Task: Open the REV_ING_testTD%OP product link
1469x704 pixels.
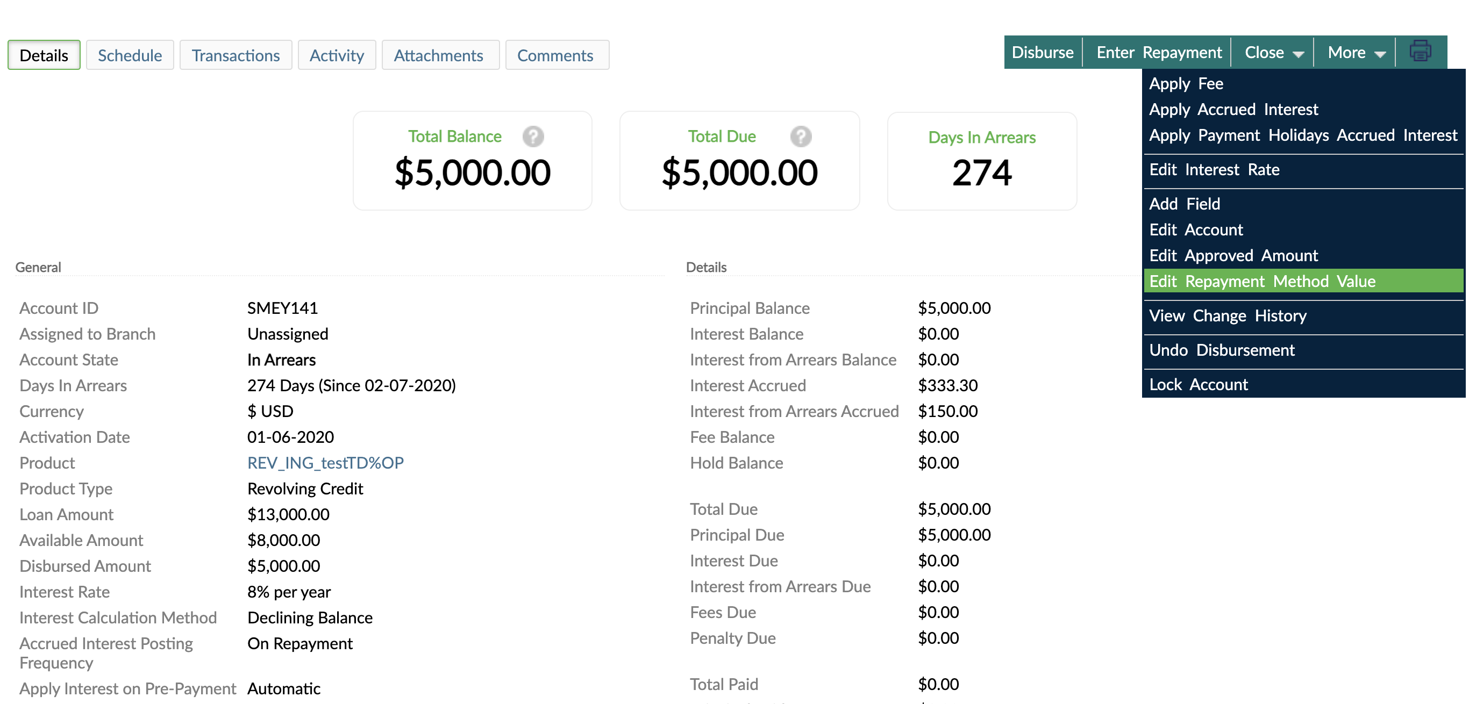Action: 325,462
